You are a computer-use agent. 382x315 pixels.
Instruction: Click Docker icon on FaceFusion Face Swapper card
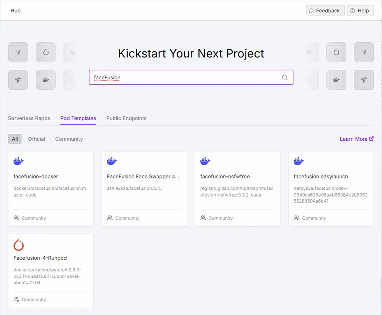[112, 161]
